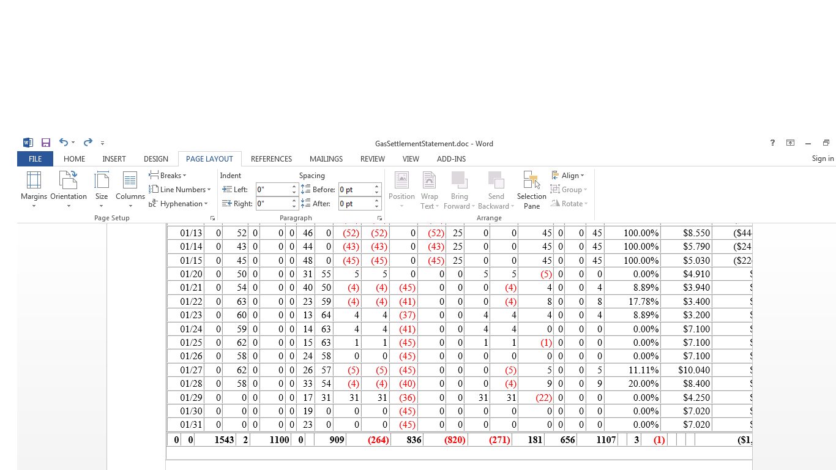Open the Position gallery
836x470 pixels.
pyautogui.click(x=401, y=189)
